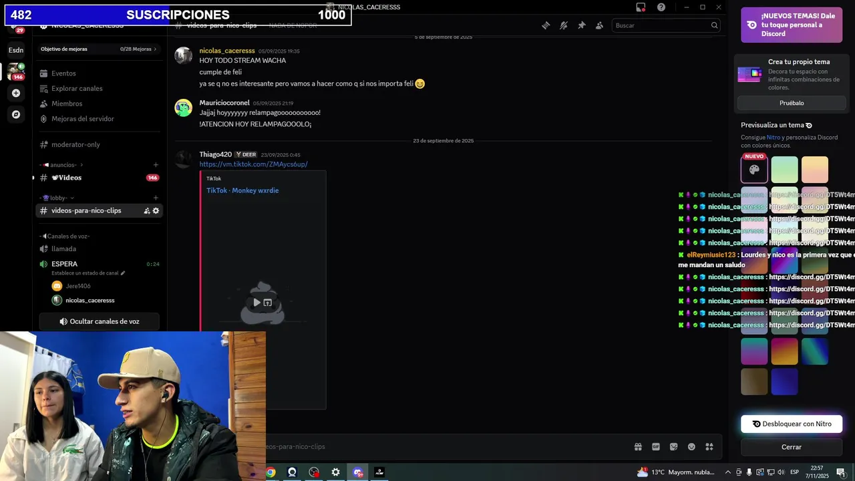Image resolution: width=855 pixels, height=481 pixels.
Task: Open the Esdn server icon
Action: (x=16, y=50)
